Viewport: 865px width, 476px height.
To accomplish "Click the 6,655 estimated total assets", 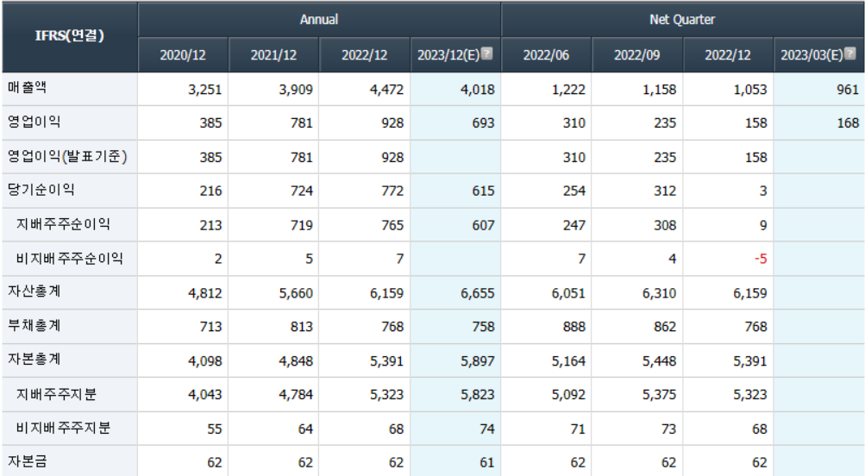I will click(478, 293).
